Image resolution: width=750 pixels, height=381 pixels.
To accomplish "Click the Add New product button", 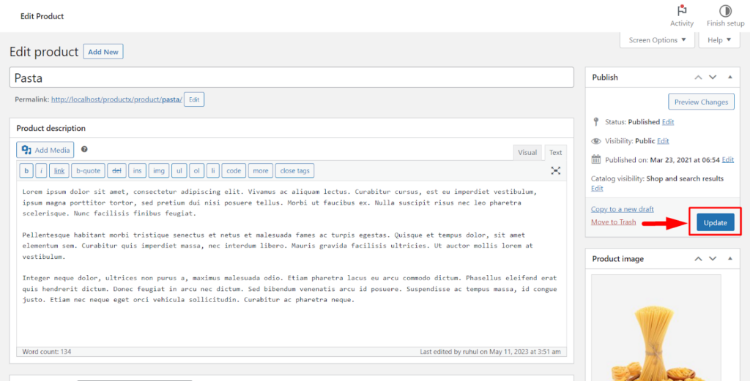I will pos(103,52).
